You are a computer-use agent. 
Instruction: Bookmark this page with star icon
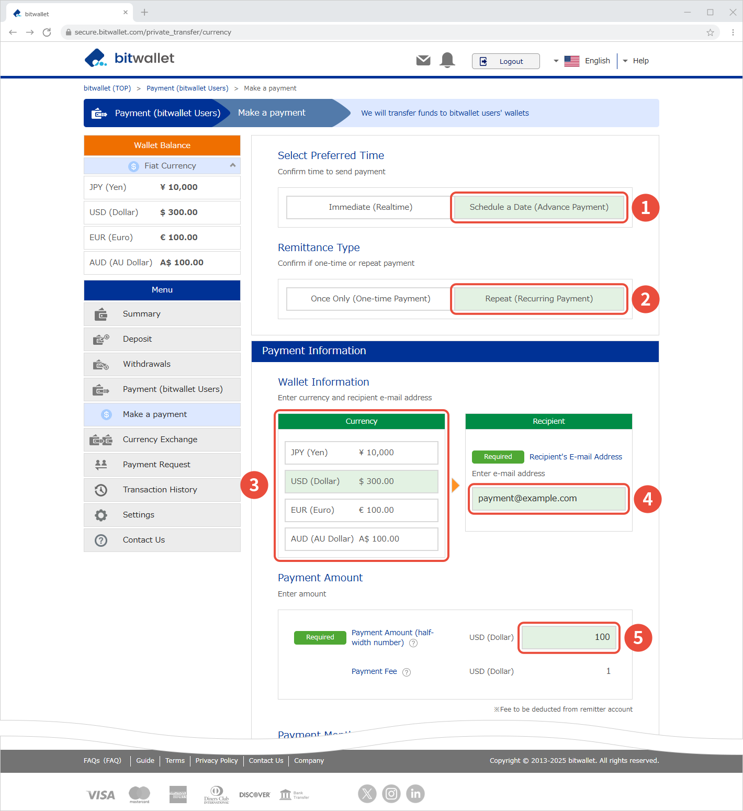710,32
